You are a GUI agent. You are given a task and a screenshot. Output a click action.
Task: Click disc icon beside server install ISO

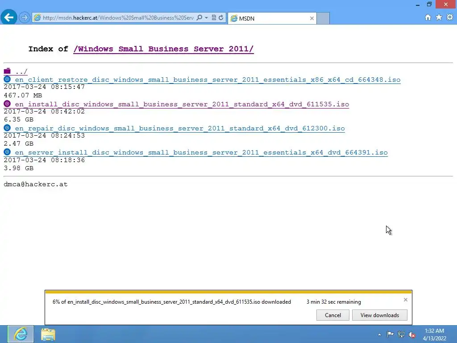click(x=7, y=152)
